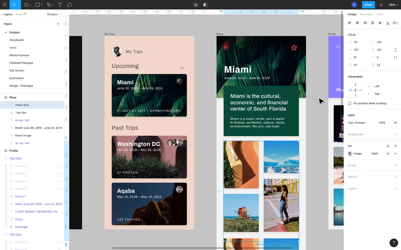The height and width of the screenshot is (250, 401).
Task: Click the Image fill swatch thumbnail
Action: point(350,154)
